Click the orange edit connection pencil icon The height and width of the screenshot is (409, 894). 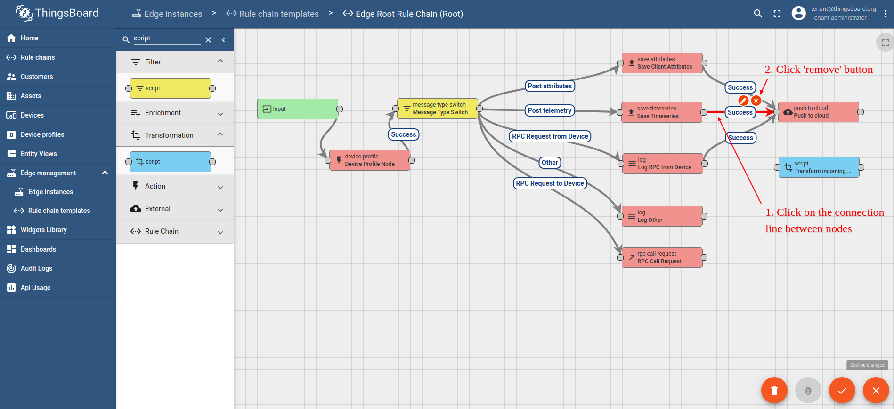[743, 101]
